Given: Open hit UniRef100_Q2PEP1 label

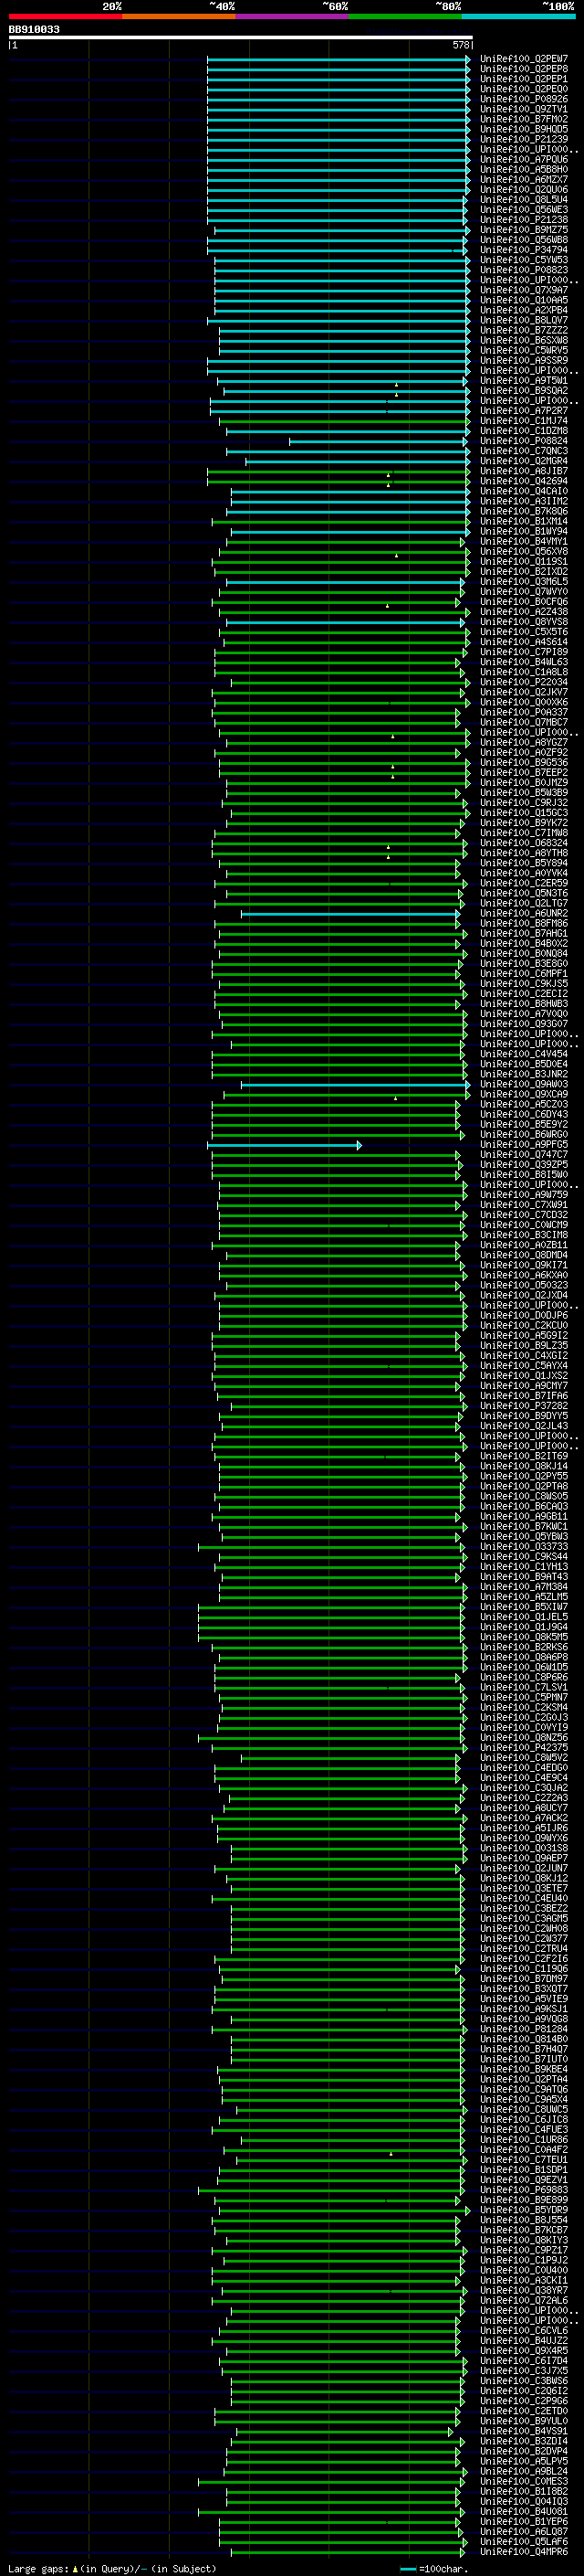Looking at the screenshot, I should [x=524, y=79].
